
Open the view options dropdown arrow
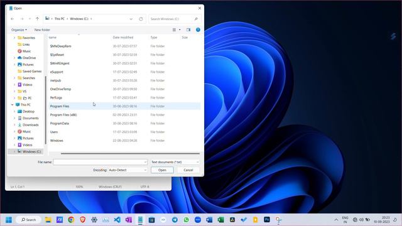[x=180, y=30]
